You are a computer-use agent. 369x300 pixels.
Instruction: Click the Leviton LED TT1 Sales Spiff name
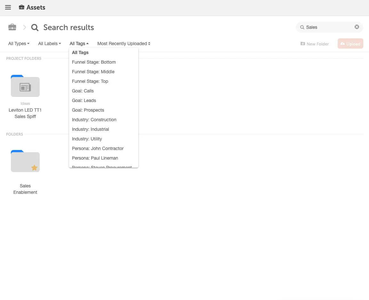(25, 113)
